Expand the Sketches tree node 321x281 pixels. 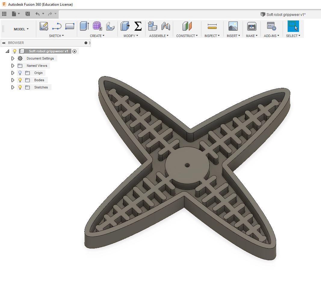click(x=13, y=87)
